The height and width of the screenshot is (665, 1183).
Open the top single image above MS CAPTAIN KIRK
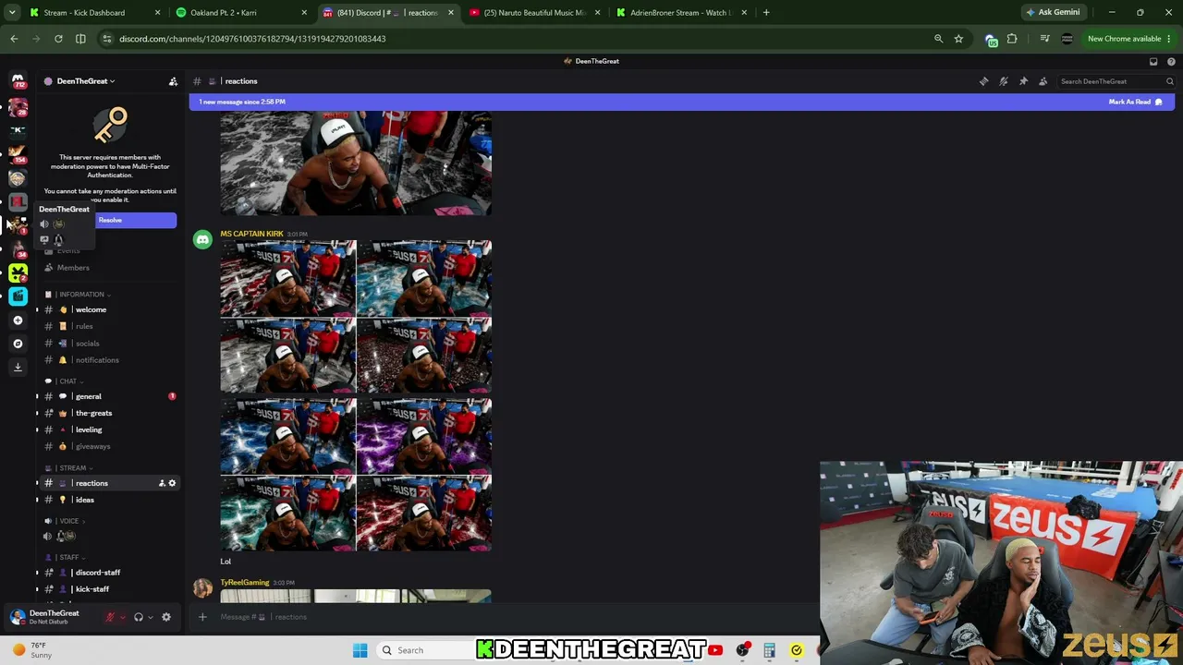point(356,163)
